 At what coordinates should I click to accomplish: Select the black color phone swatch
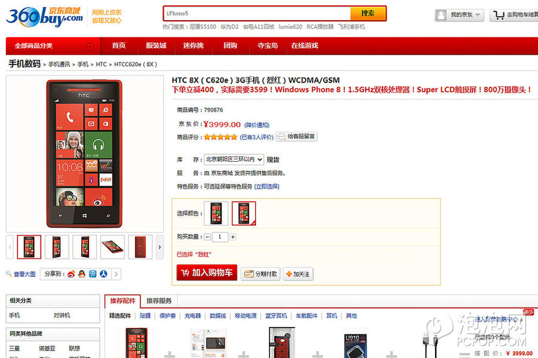pos(216,213)
